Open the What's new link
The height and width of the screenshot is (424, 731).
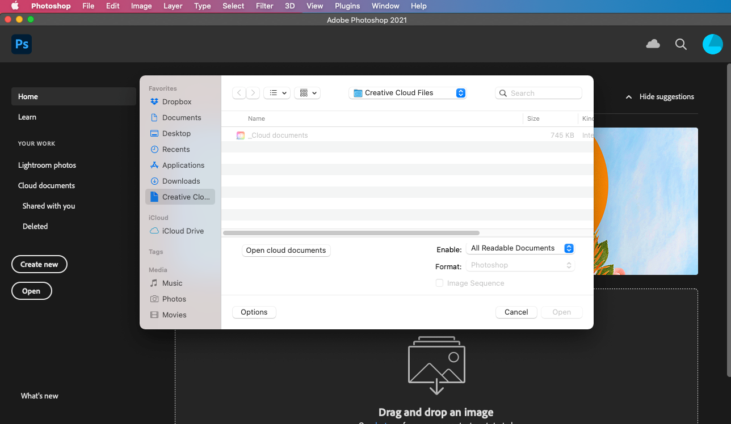[x=40, y=396]
